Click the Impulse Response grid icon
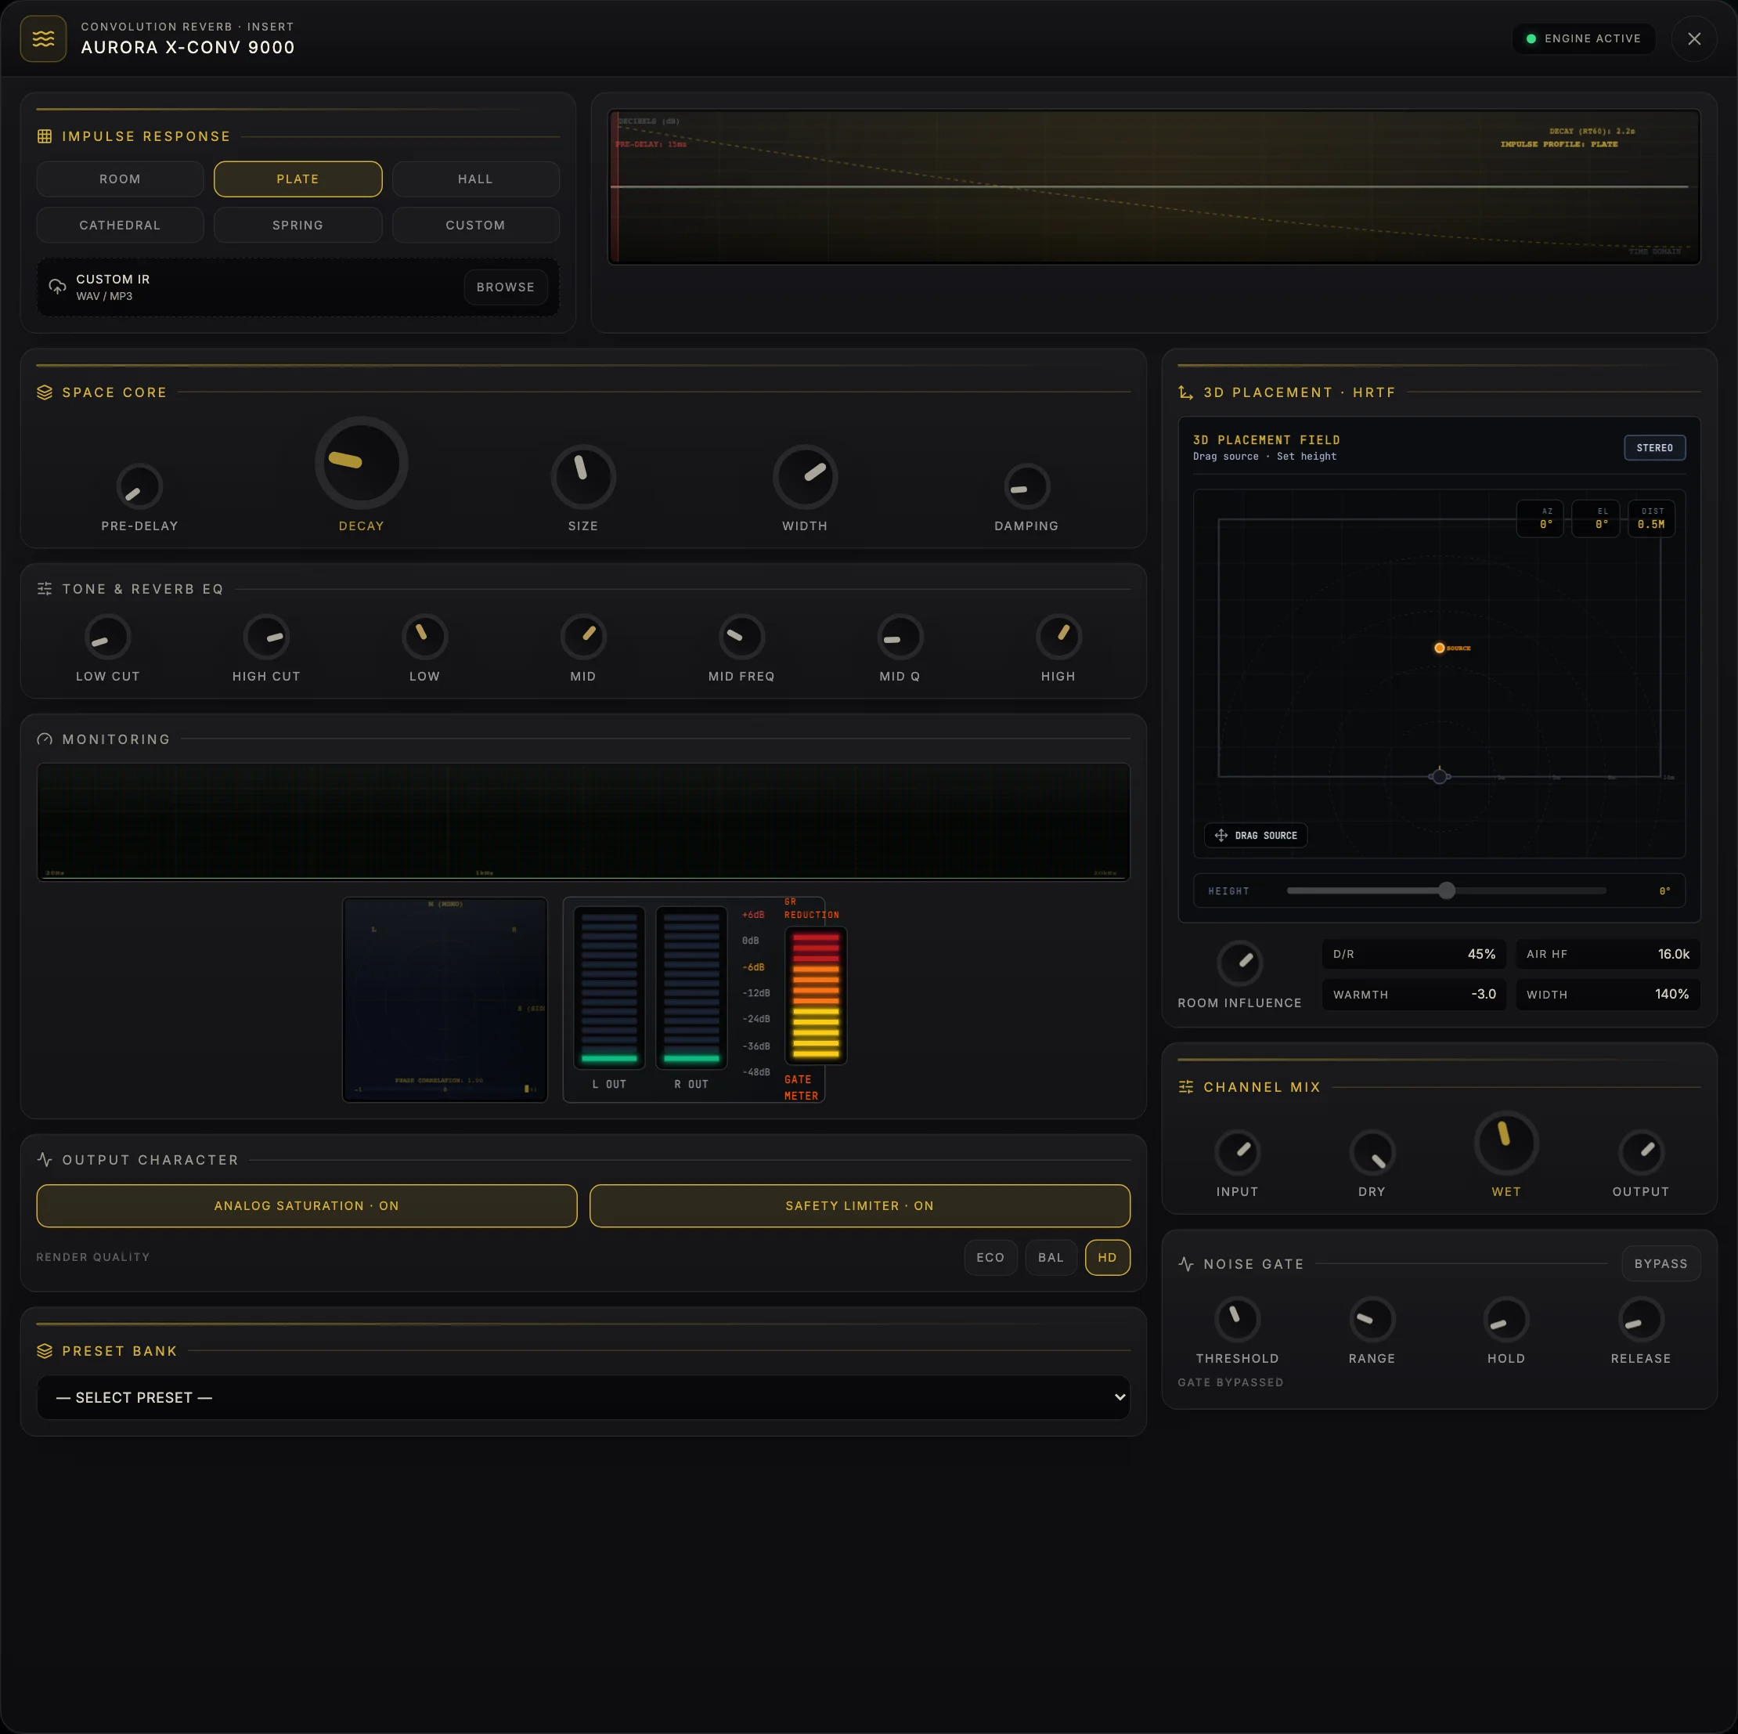The image size is (1738, 1734). [44, 137]
